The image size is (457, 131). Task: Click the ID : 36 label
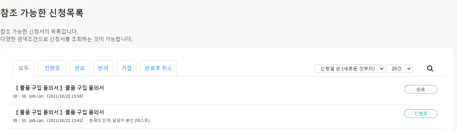(19, 96)
